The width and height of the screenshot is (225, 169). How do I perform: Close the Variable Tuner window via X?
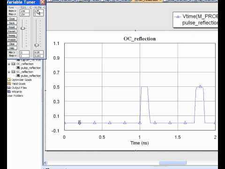(x=43, y=2)
